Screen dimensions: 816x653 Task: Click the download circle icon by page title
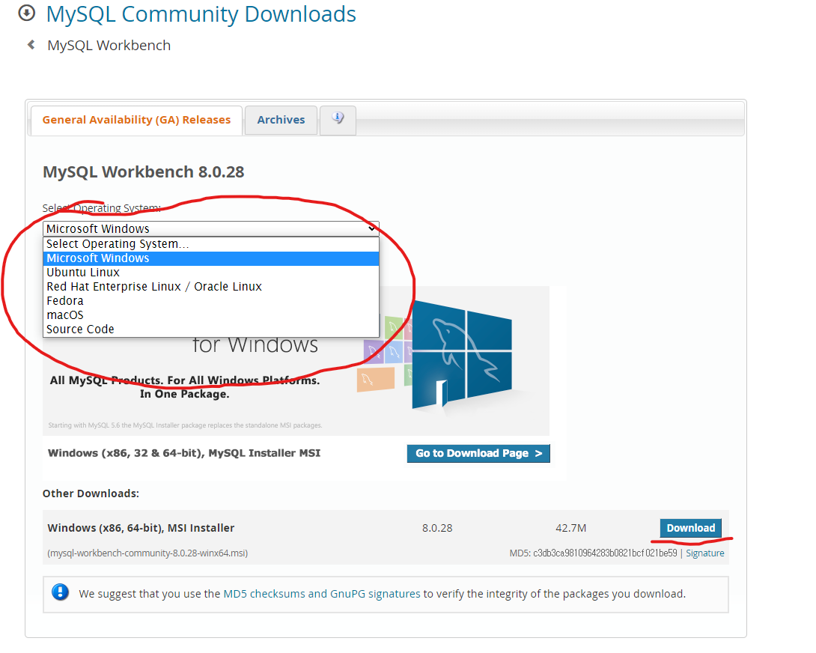26,13
